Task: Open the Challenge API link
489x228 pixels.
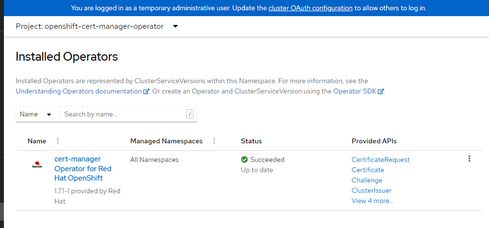Action: pos(367,181)
